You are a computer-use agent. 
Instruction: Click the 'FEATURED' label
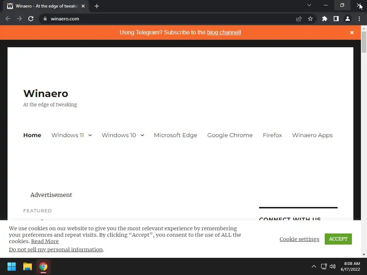click(x=37, y=211)
